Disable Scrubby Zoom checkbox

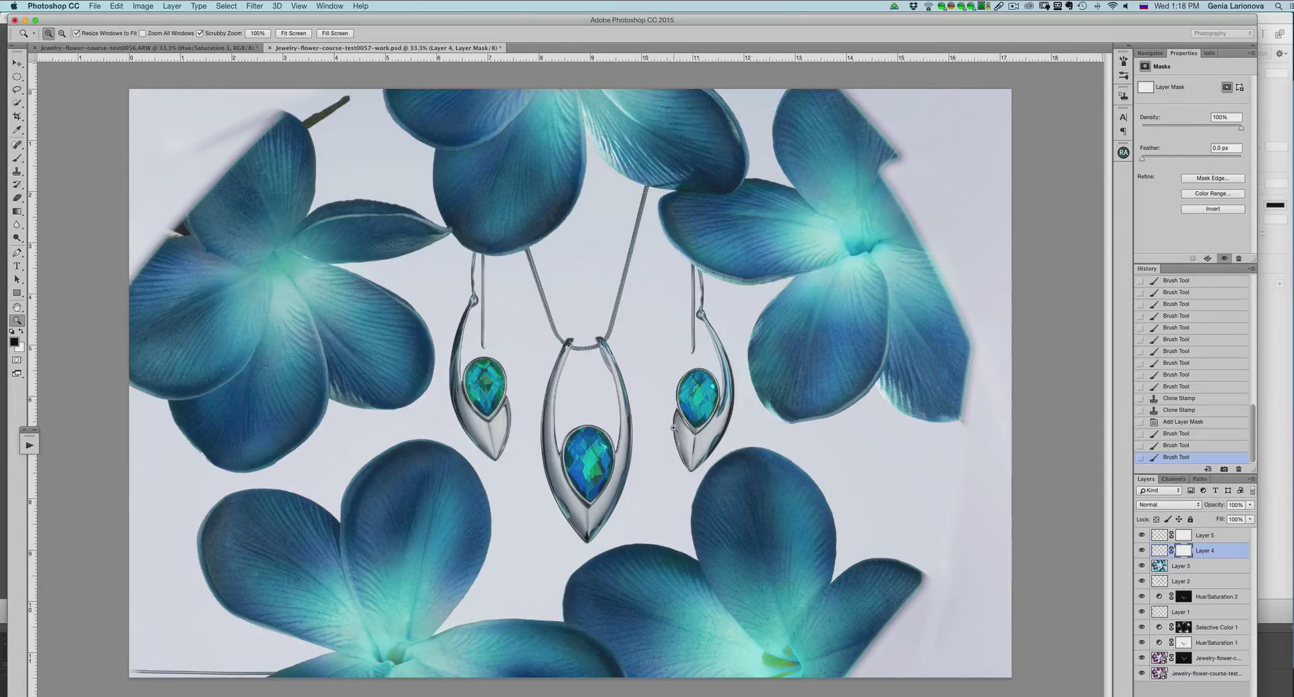(x=200, y=33)
